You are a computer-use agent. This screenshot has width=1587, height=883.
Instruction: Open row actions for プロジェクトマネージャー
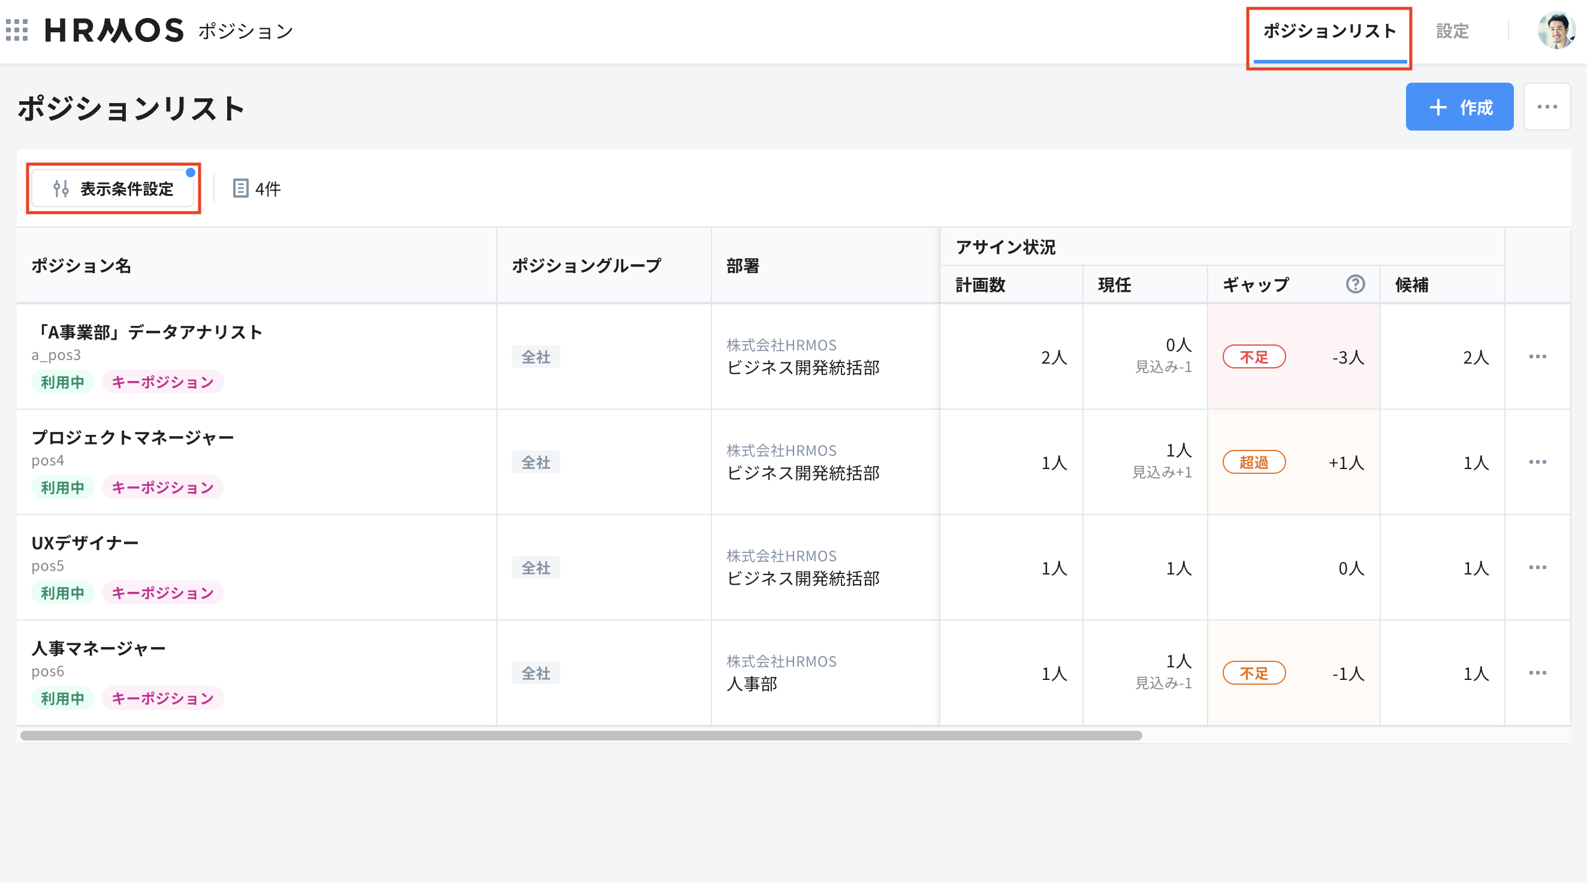(x=1538, y=461)
